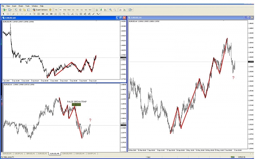Viewport: 255px width, 159px height.
Task: Switch to bar chart display
Action: coord(97,10)
